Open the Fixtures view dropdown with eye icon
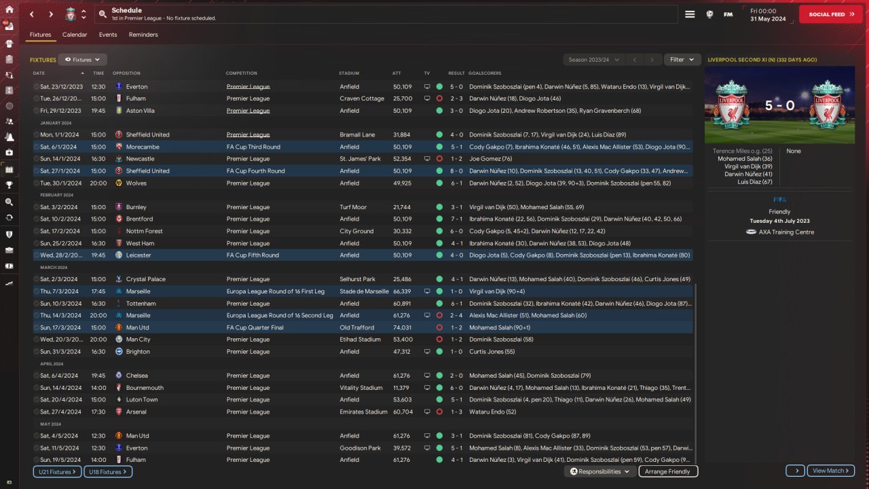This screenshot has width=869, height=489. [83, 60]
